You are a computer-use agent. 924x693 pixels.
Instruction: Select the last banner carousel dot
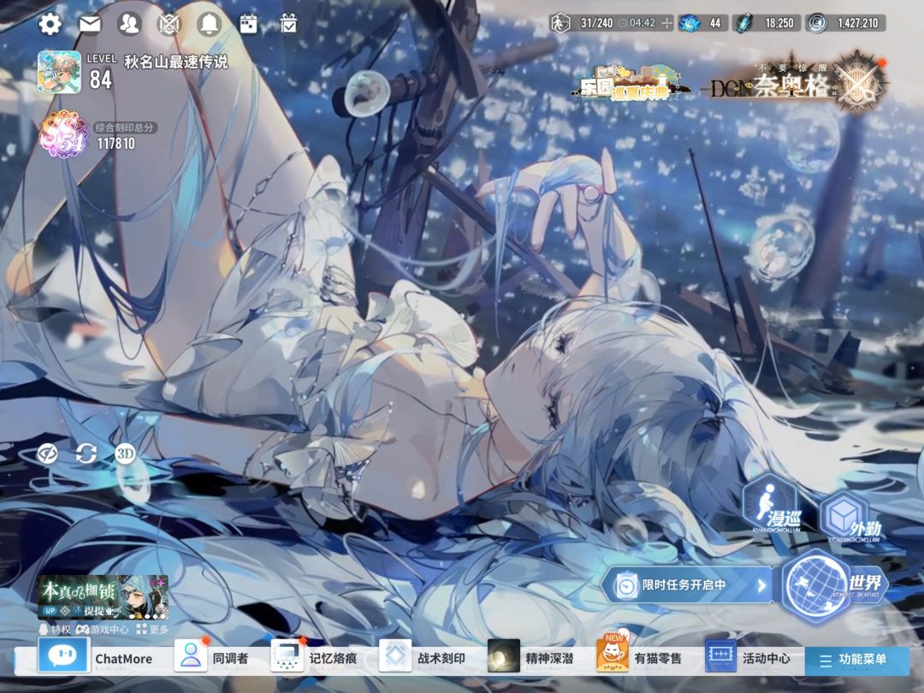coord(163,616)
